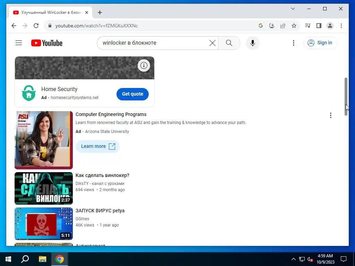
Task: Click Chrome icon in the taskbar
Action: 60,259
